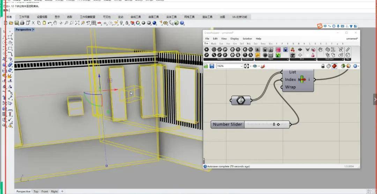Switch to the Crv component tab
The width and height of the screenshot is (377, 194).
[x=235, y=44]
